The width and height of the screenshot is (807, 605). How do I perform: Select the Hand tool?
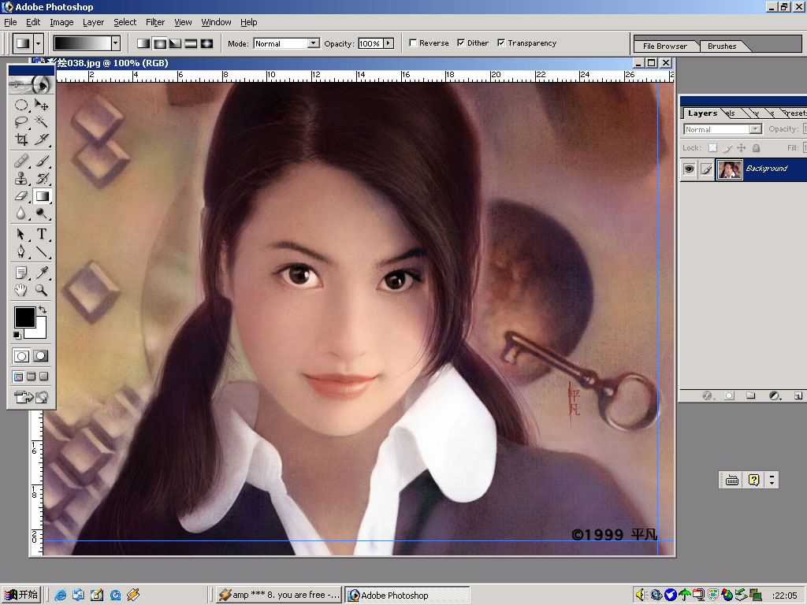pyautogui.click(x=21, y=290)
